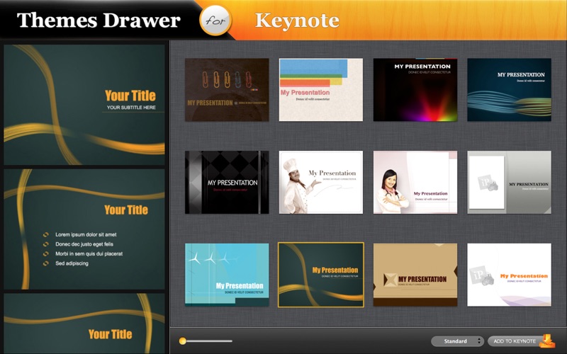Click the bullet list slide preview
Screen dimensions: 567x354
[x=84, y=229]
